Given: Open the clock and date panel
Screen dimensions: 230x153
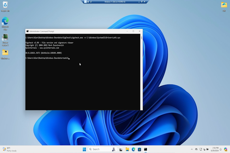Looking at the screenshot, I should click(x=215, y=149).
